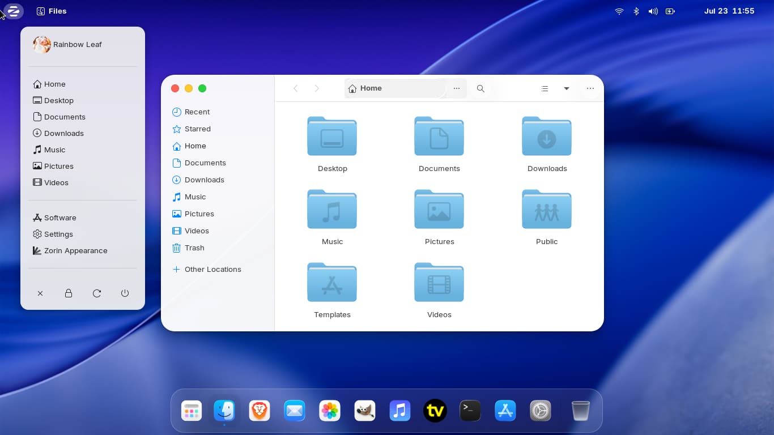774x435 pixels.
Task: Select the Public folder icon
Action: pyautogui.click(x=547, y=209)
